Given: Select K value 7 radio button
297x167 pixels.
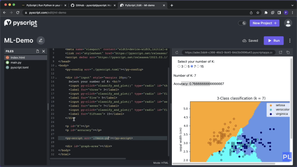Looking at the screenshot, I should coord(192,66).
